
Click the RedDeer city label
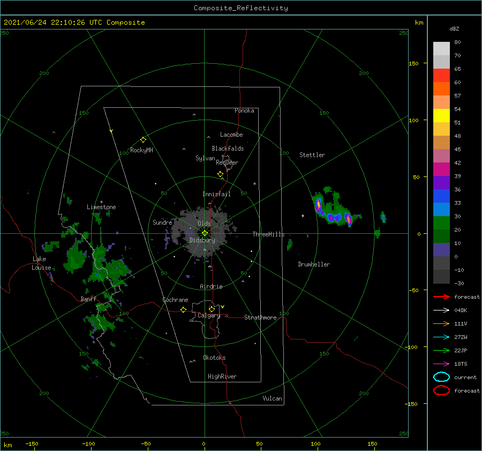click(x=227, y=162)
